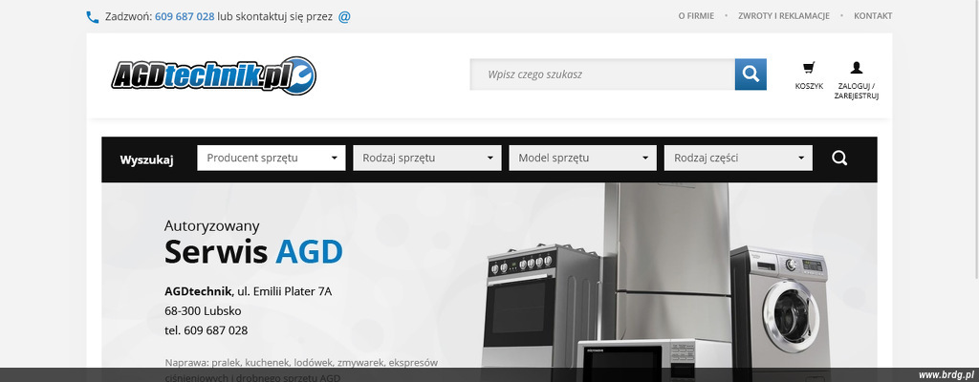Click the refrigerator image in banner
Screen dimensions: 979x382
click(x=664, y=258)
